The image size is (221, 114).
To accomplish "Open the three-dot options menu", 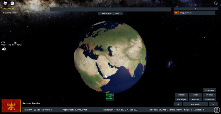I will click(x=216, y=3).
